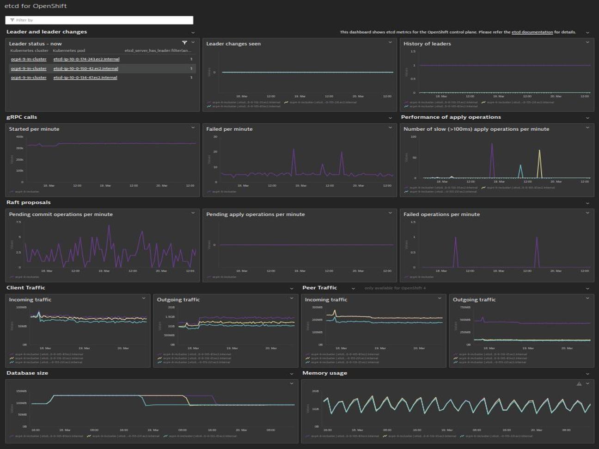
Task: Collapse the Raft proposals section chevron
Action: click(x=587, y=203)
